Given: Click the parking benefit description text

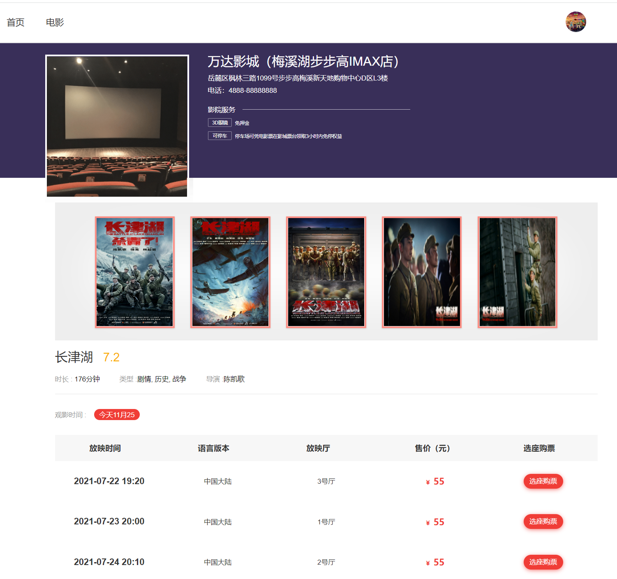Looking at the screenshot, I should (288, 136).
